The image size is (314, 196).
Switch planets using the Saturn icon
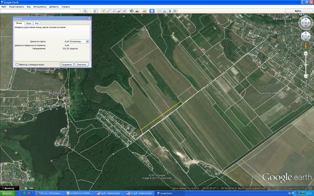click(144, 11)
